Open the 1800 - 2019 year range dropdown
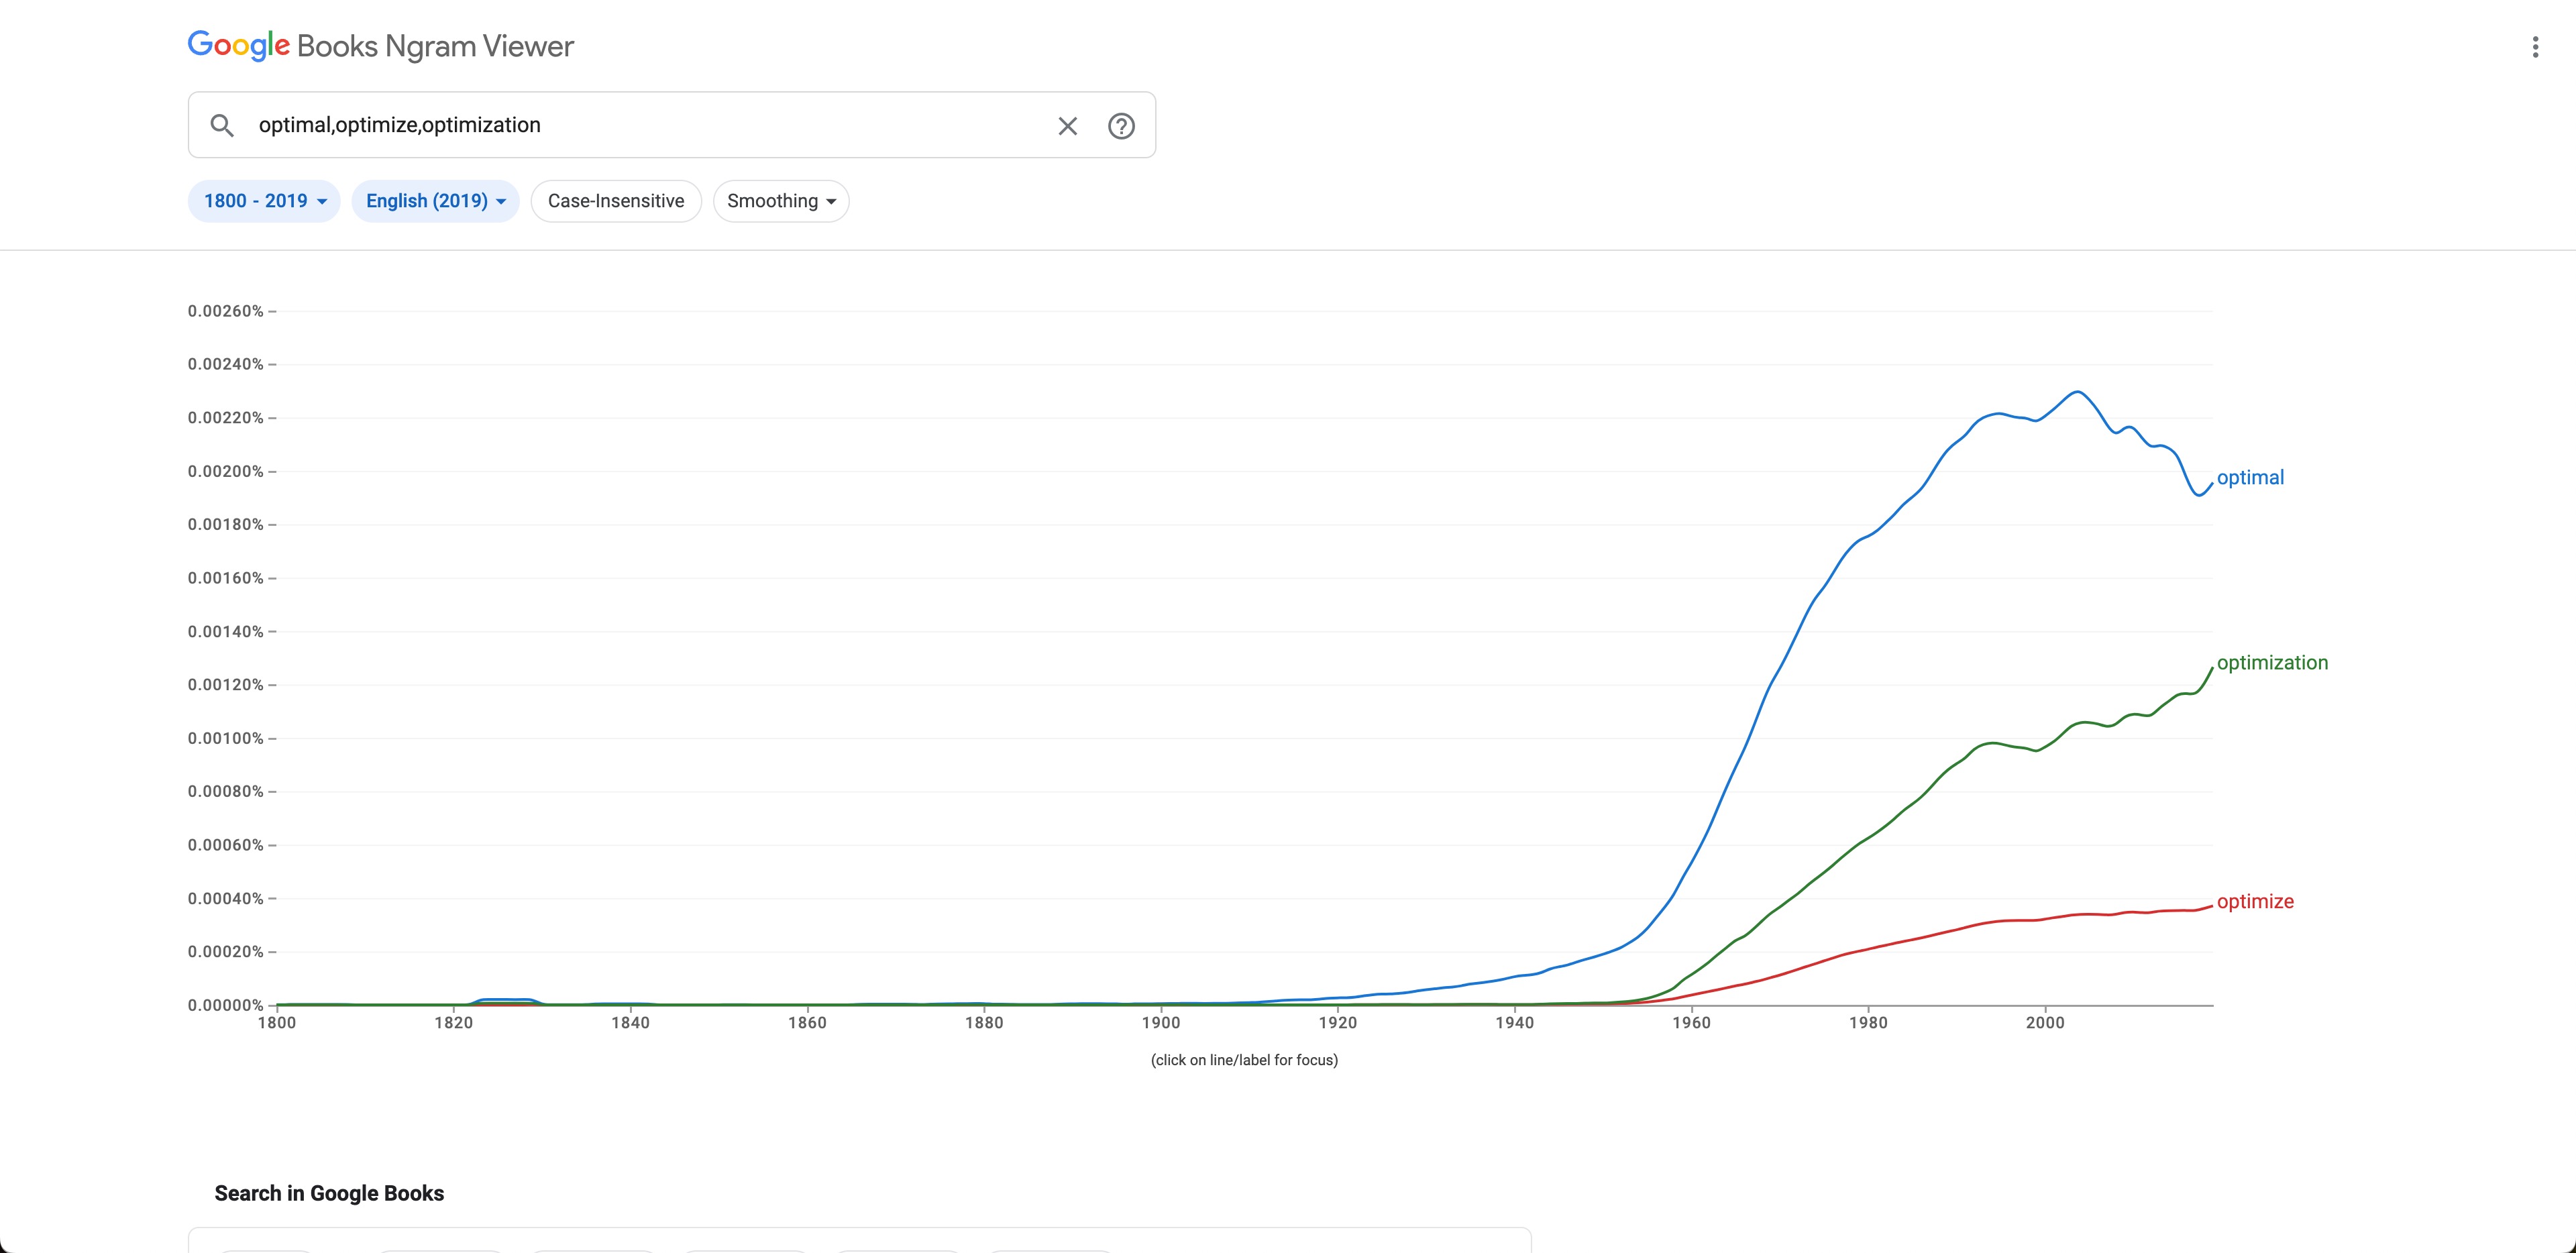Screen dimensions: 2576x1253 264,201
